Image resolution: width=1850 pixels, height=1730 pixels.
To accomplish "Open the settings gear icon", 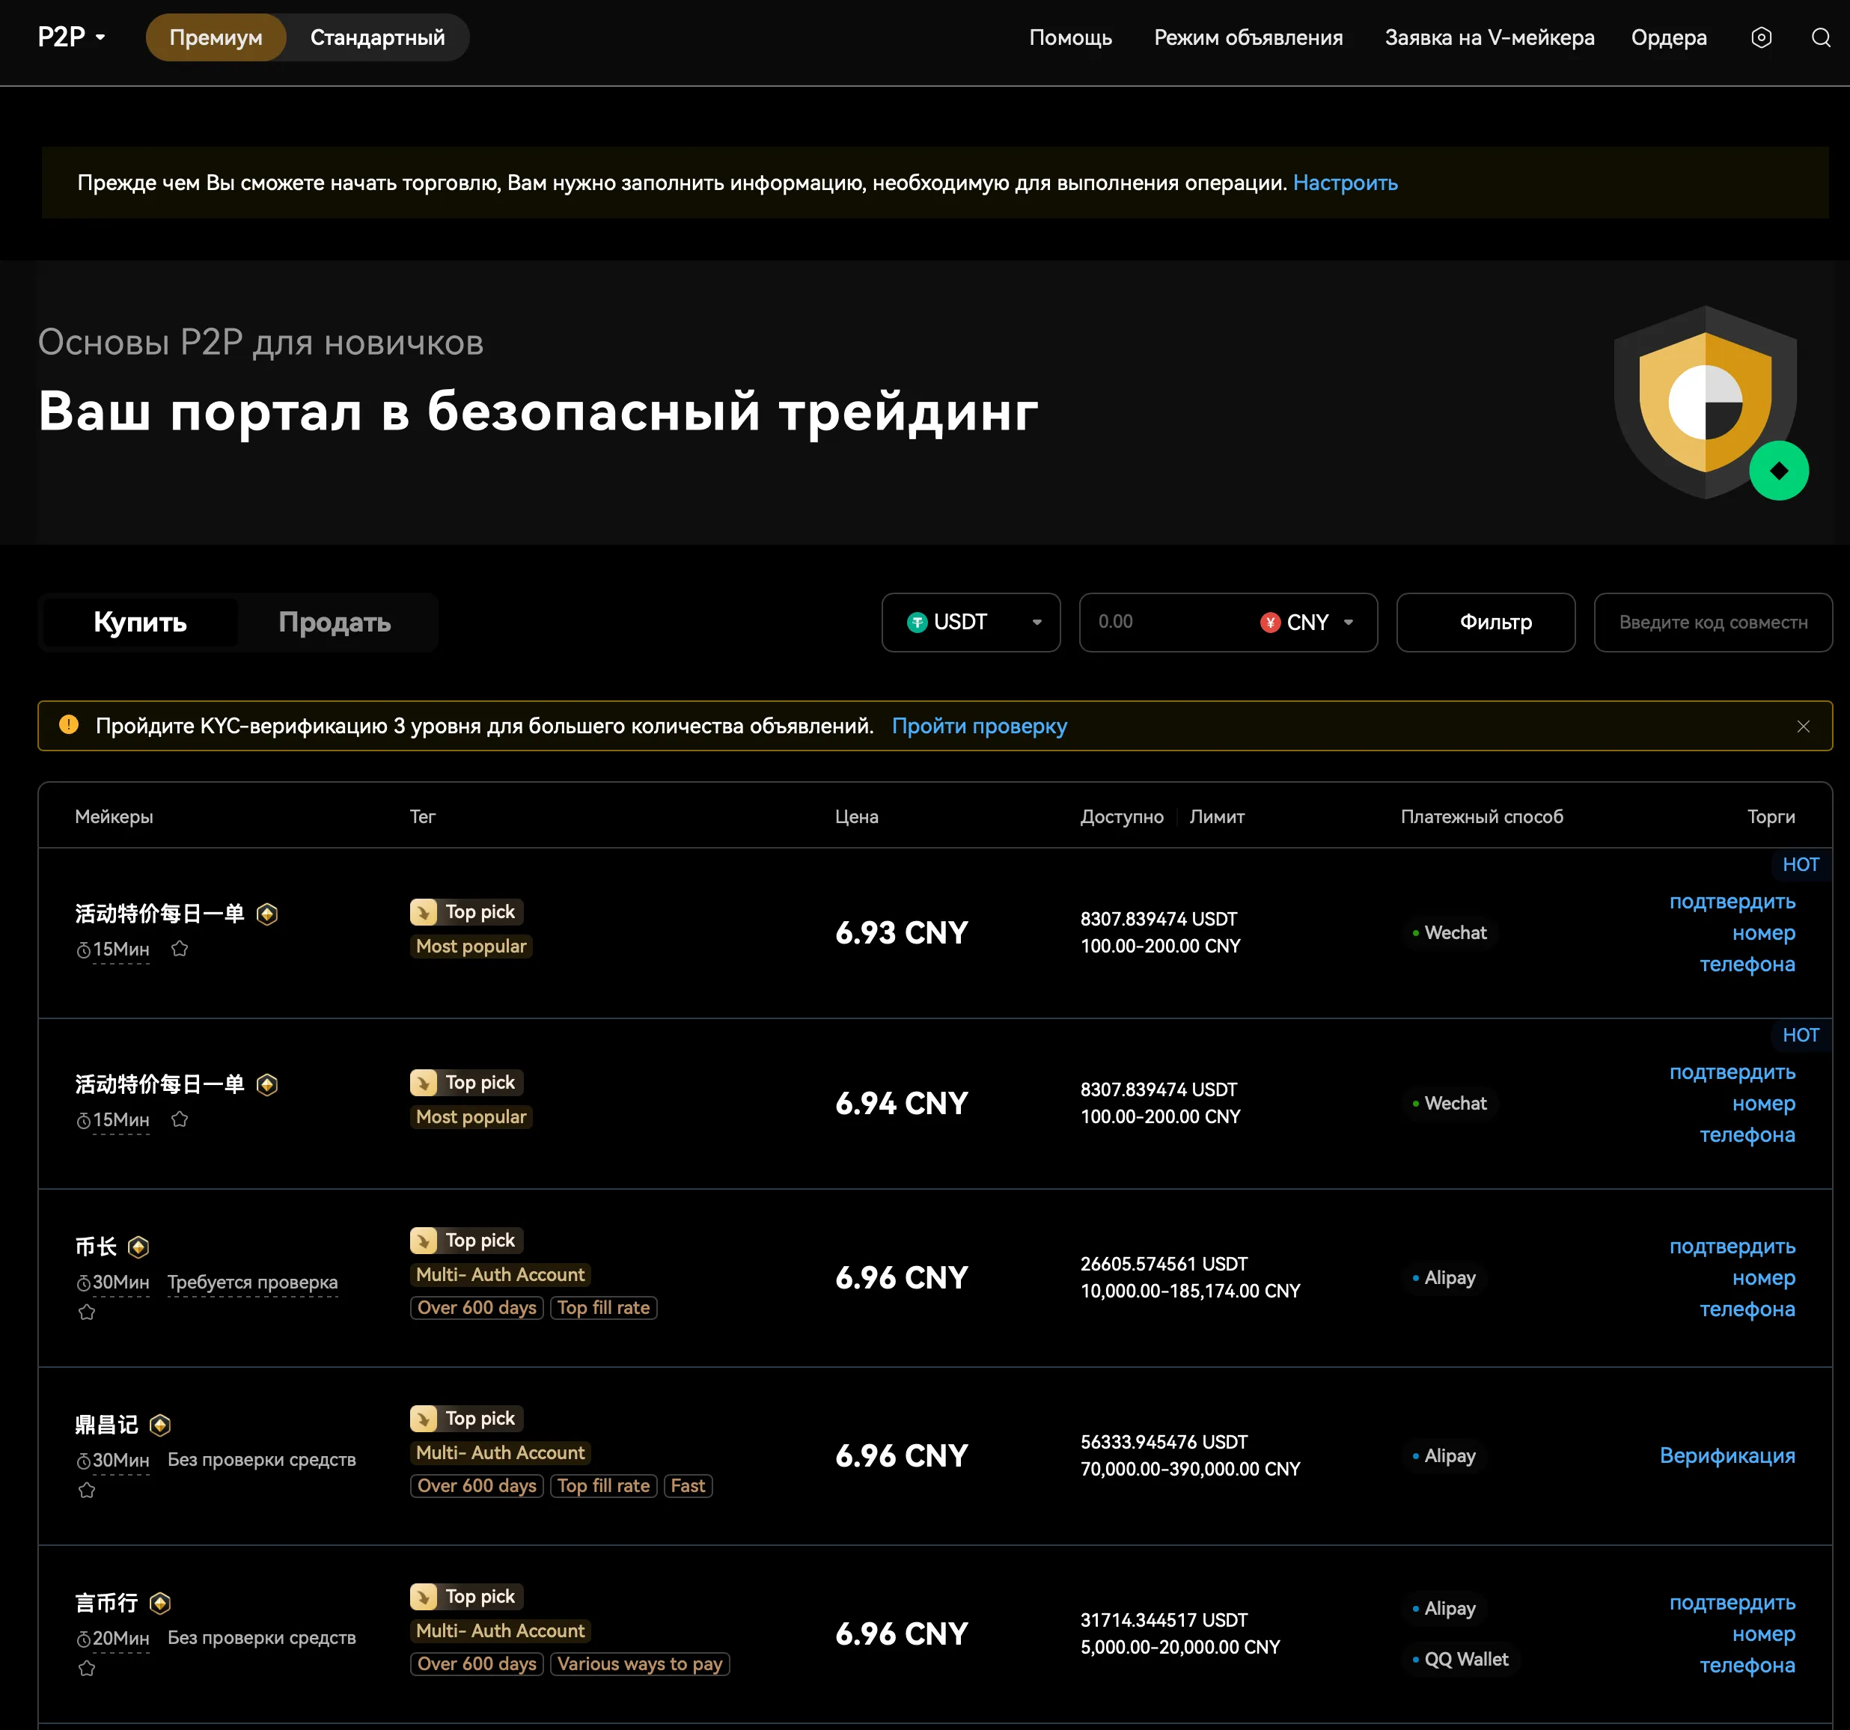I will point(1762,37).
